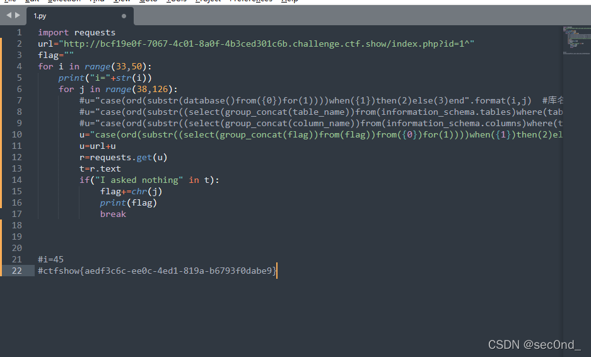Click line number 14 in gutter
This screenshot has width=591, height=357.
coord(17,180)
